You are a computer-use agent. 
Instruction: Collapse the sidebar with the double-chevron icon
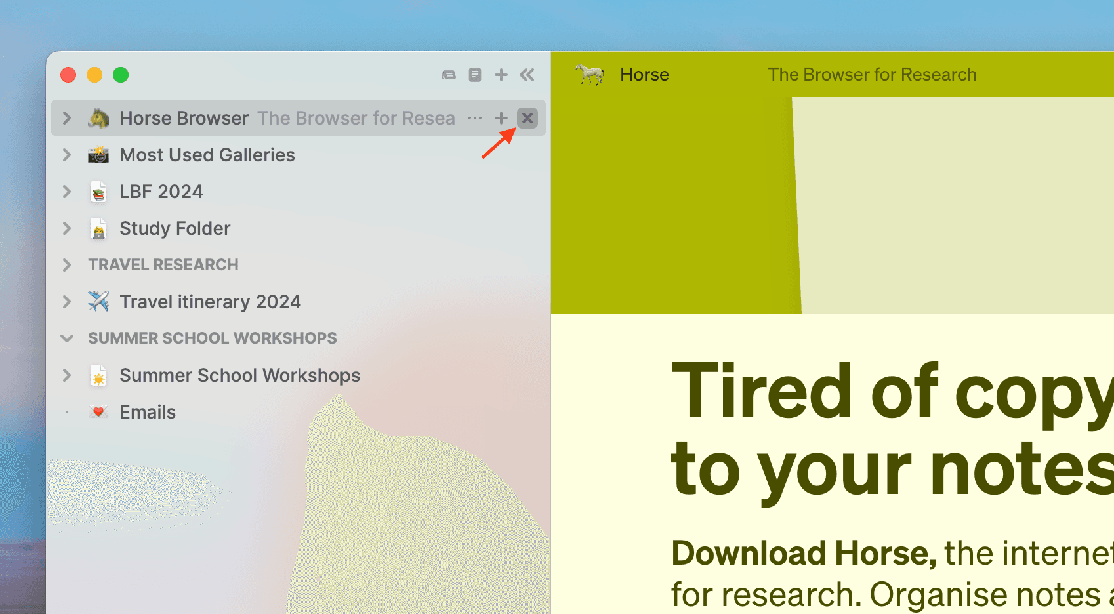527,74
